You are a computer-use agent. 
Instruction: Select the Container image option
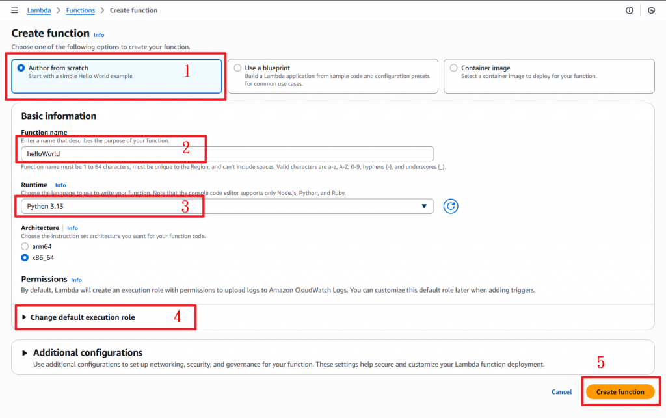[549, 76]
